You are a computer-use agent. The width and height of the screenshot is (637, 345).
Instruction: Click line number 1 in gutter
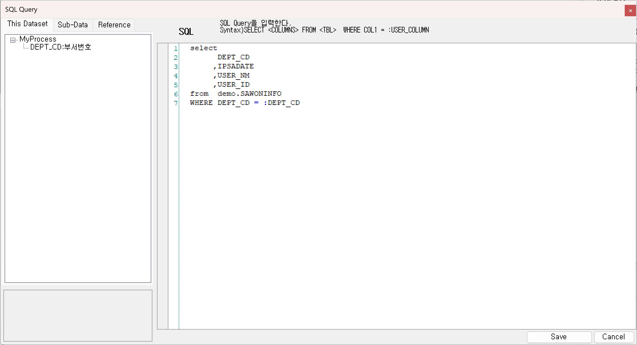[176, 48]
